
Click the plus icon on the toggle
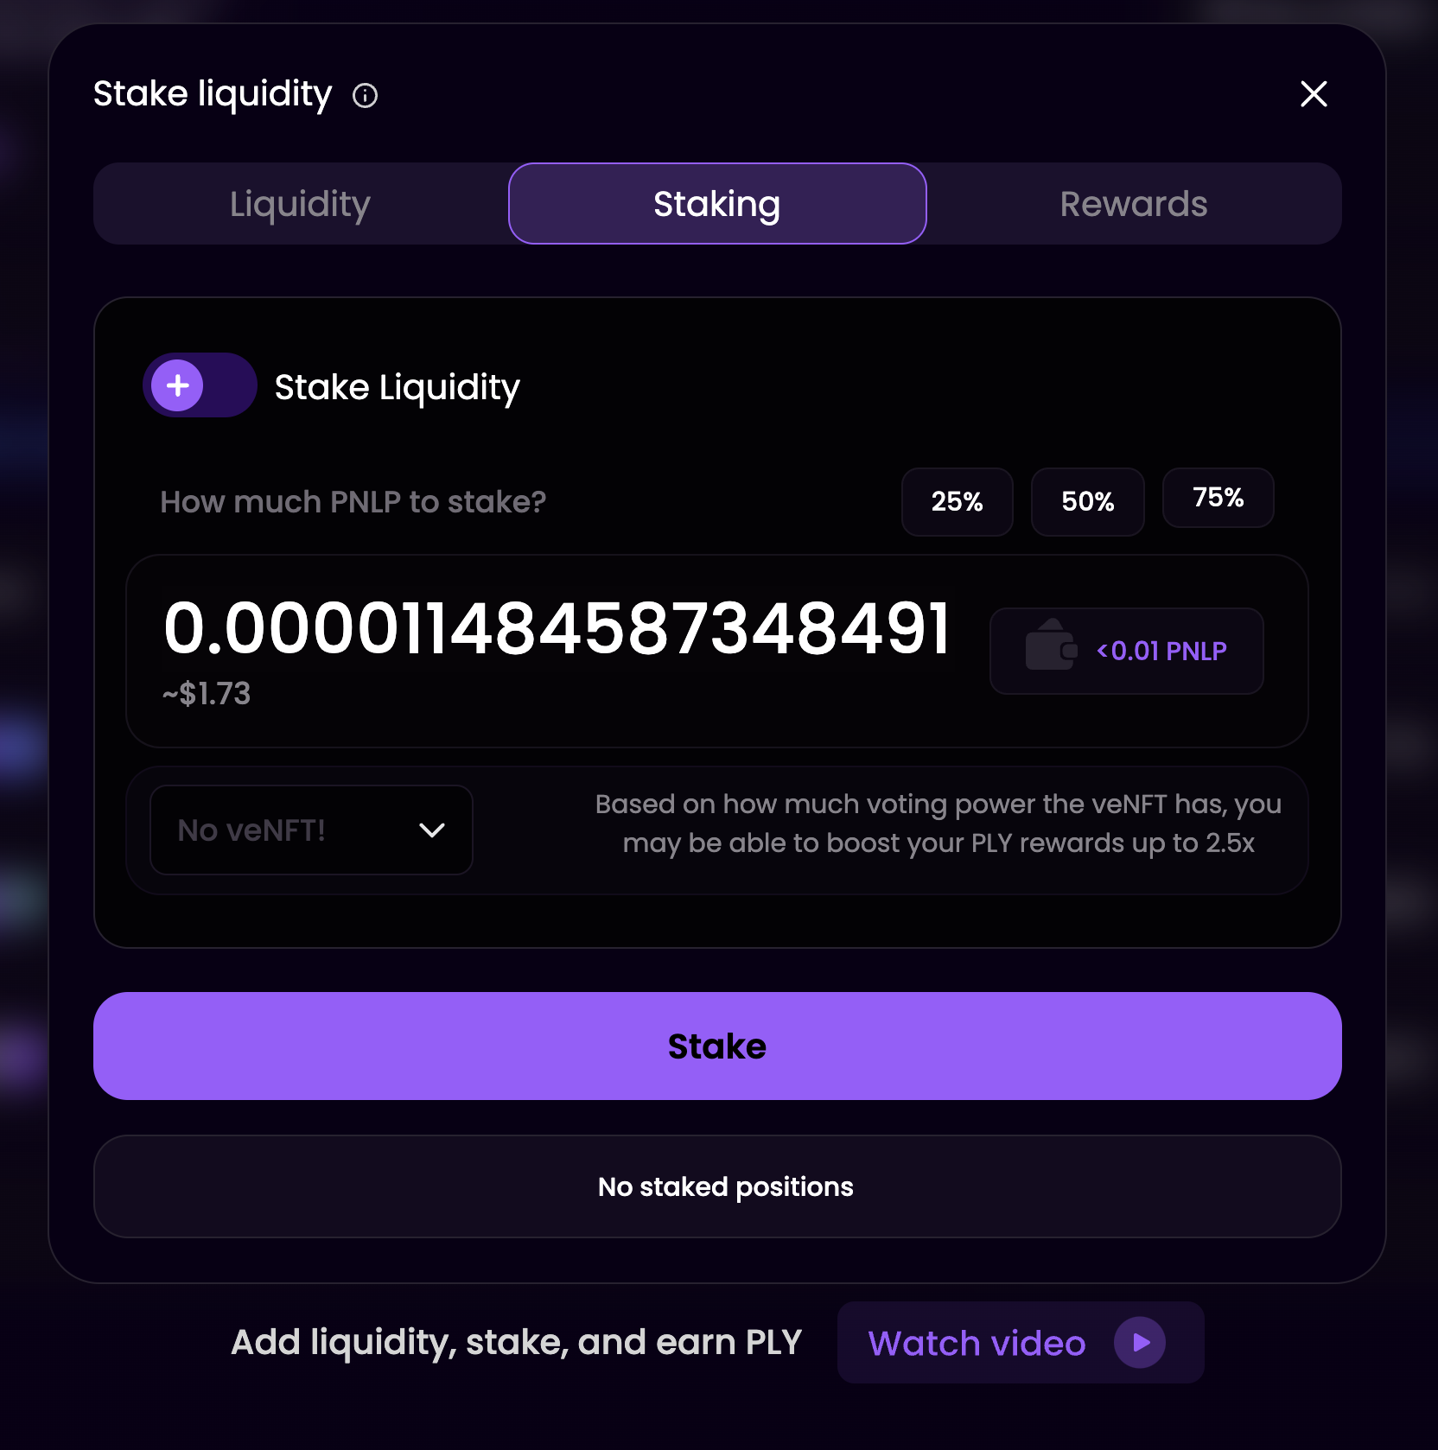click(x=178, y=385)
